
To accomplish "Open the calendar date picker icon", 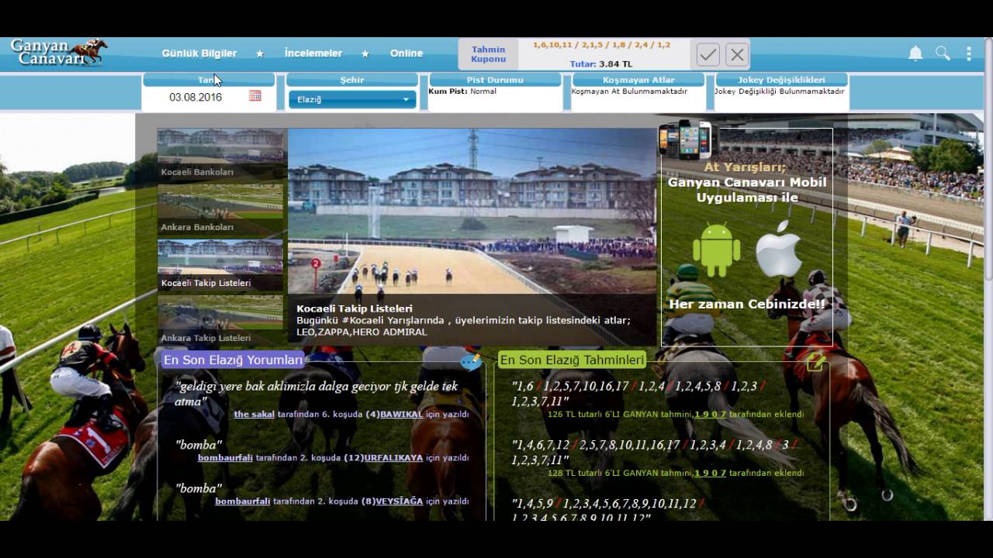I will 255,96.
